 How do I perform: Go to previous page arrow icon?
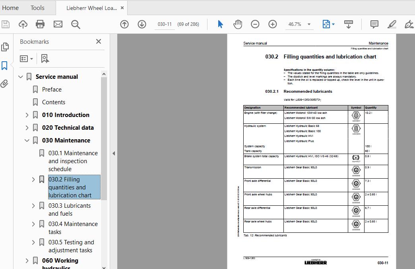click(x=124, y=24)
